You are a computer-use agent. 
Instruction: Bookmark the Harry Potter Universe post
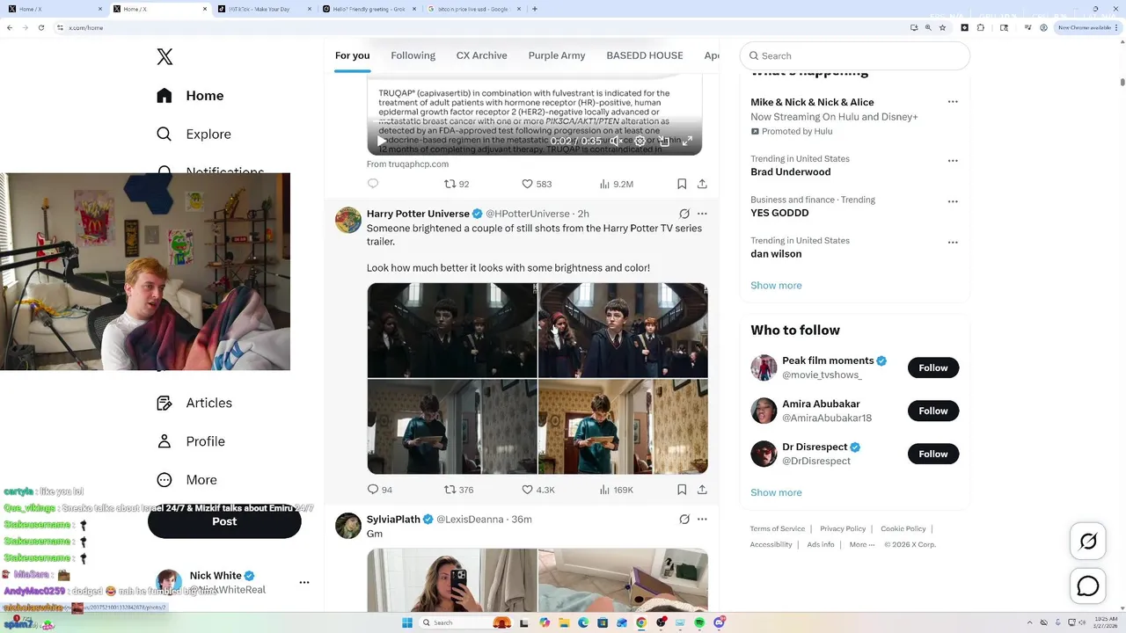tap(682, 490)
